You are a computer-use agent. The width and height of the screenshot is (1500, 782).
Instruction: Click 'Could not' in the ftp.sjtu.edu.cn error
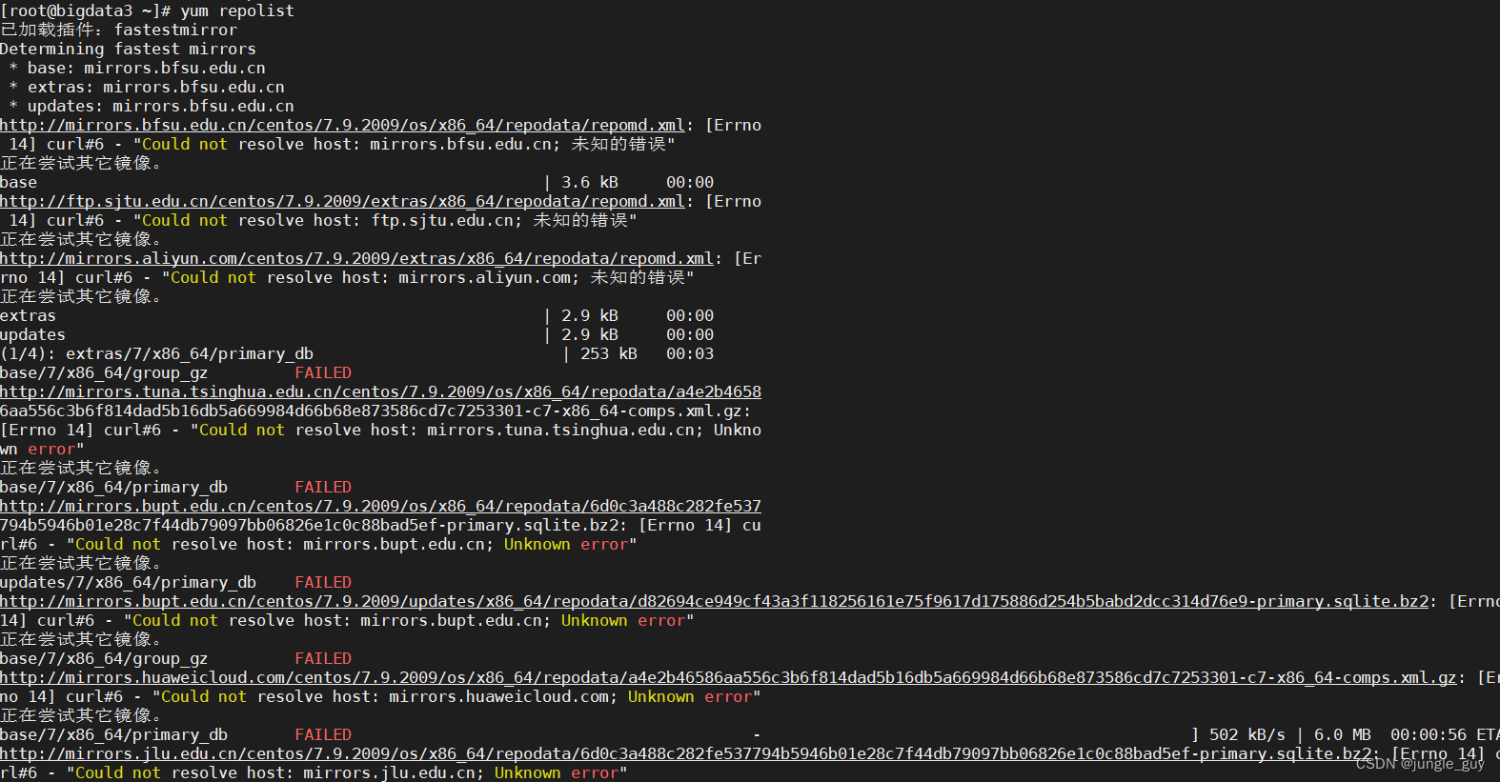(x=185, y=220)
